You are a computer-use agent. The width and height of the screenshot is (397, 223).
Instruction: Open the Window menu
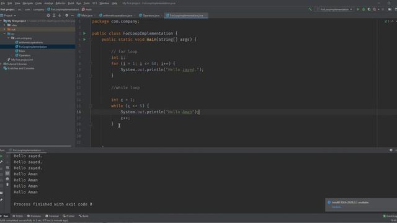click(104, 3)
